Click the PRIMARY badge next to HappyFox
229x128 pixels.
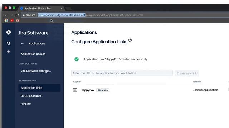103,90
